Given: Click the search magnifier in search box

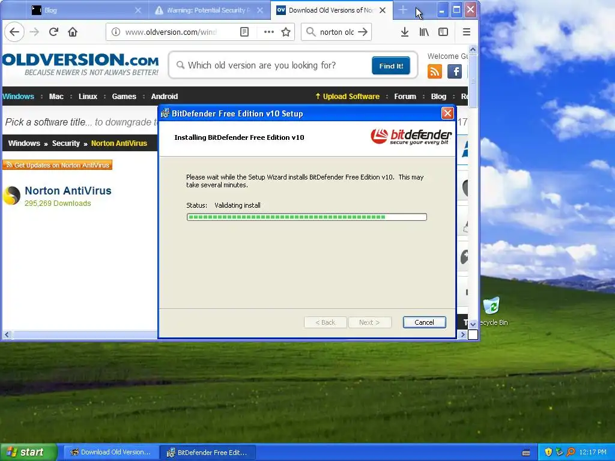Looking at the screenshot, I should pos(311,32).
